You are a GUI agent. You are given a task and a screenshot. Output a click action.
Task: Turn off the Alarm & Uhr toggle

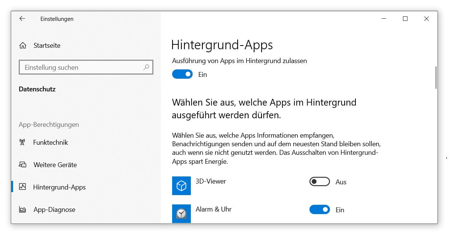click(x=320, y=209)
